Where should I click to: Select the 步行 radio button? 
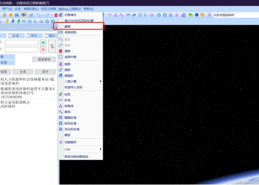(x=28, y=36)
